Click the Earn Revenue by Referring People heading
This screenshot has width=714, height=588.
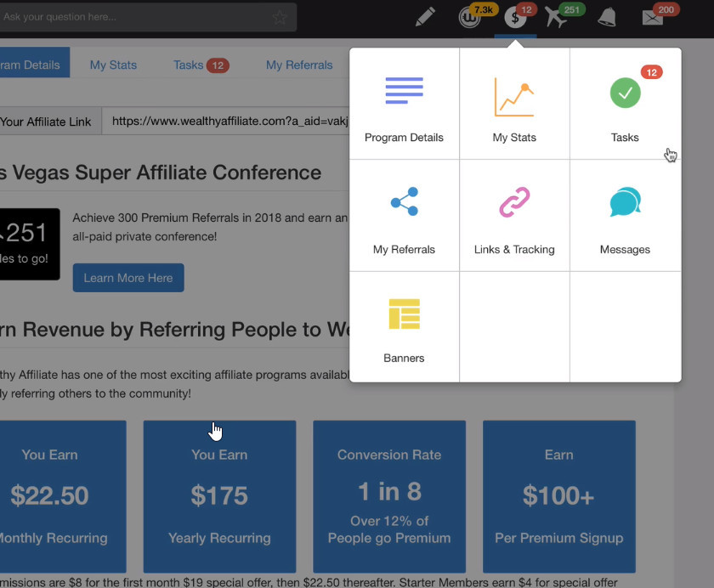[x=174, y=330]
